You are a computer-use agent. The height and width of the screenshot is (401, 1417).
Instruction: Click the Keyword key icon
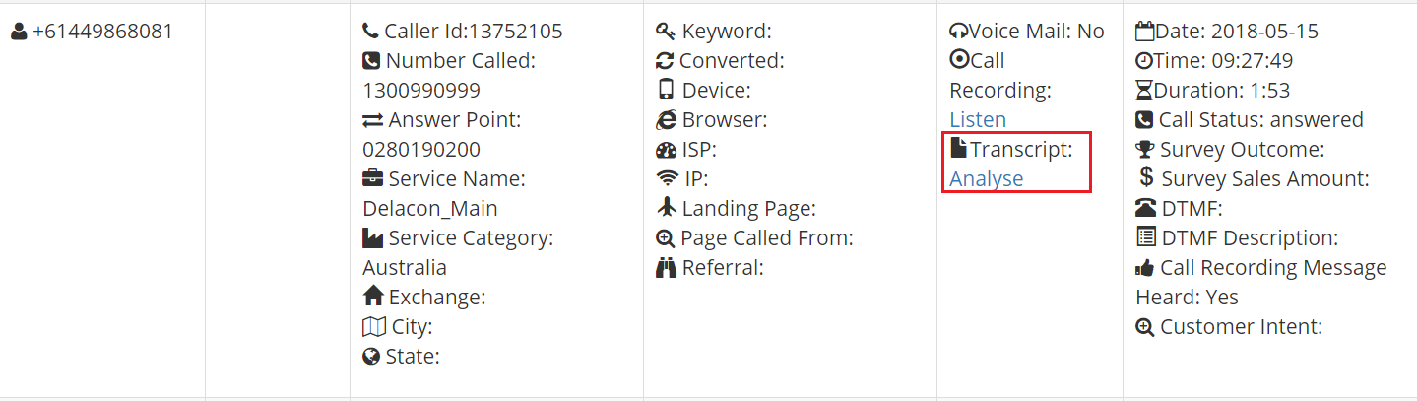click(665, 32)
